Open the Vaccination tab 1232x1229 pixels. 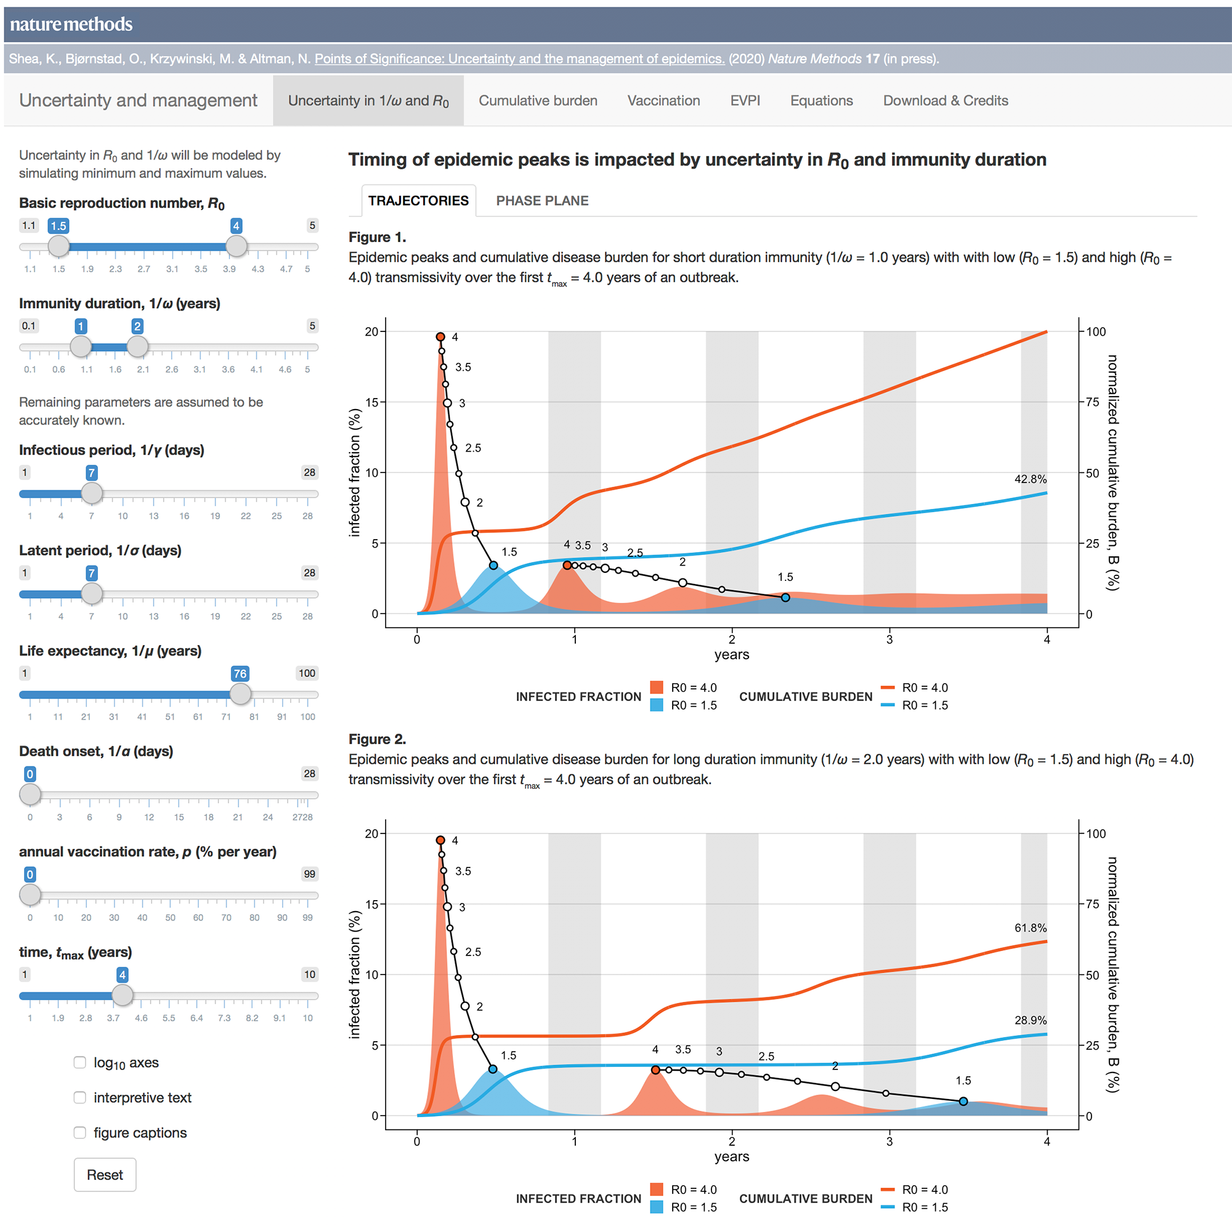tap(663, 101)
